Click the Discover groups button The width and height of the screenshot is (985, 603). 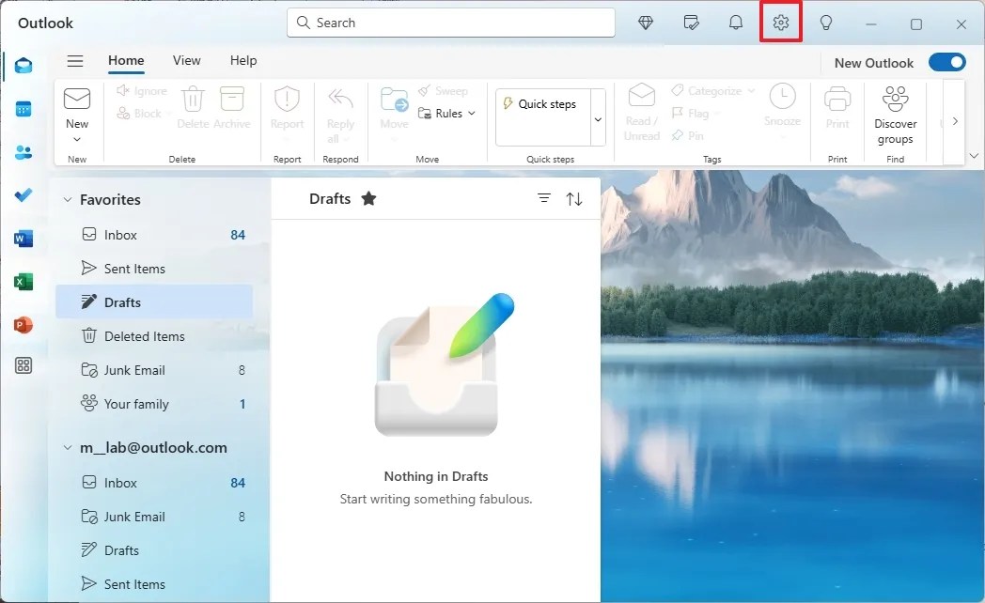point(894,111)
